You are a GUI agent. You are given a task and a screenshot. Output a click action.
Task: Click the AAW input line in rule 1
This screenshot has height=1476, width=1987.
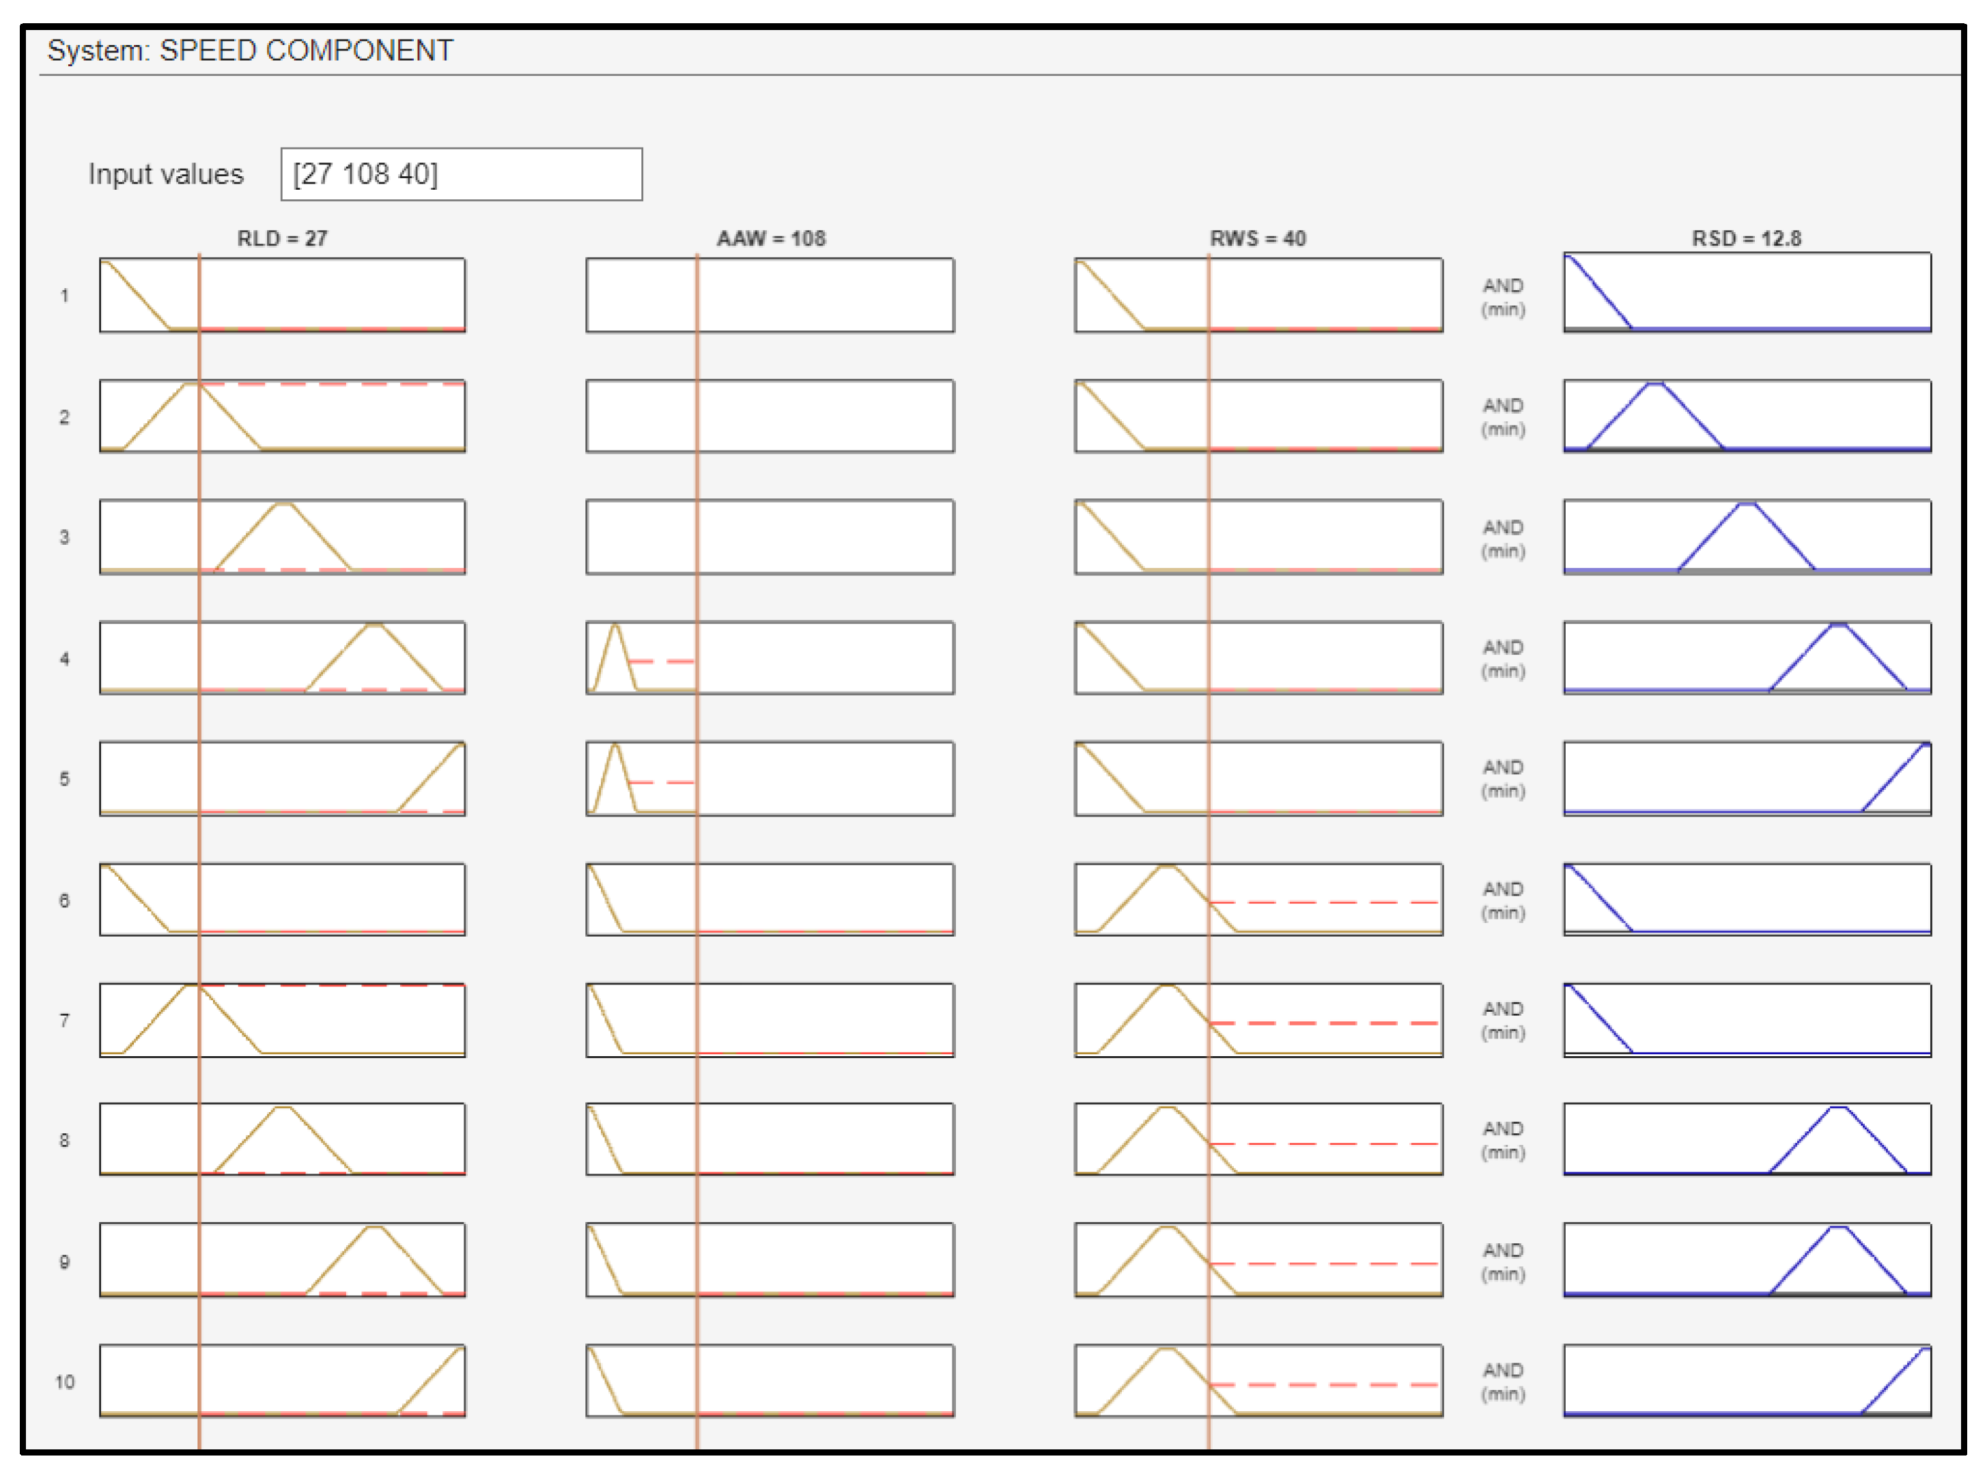coord(697,295)
